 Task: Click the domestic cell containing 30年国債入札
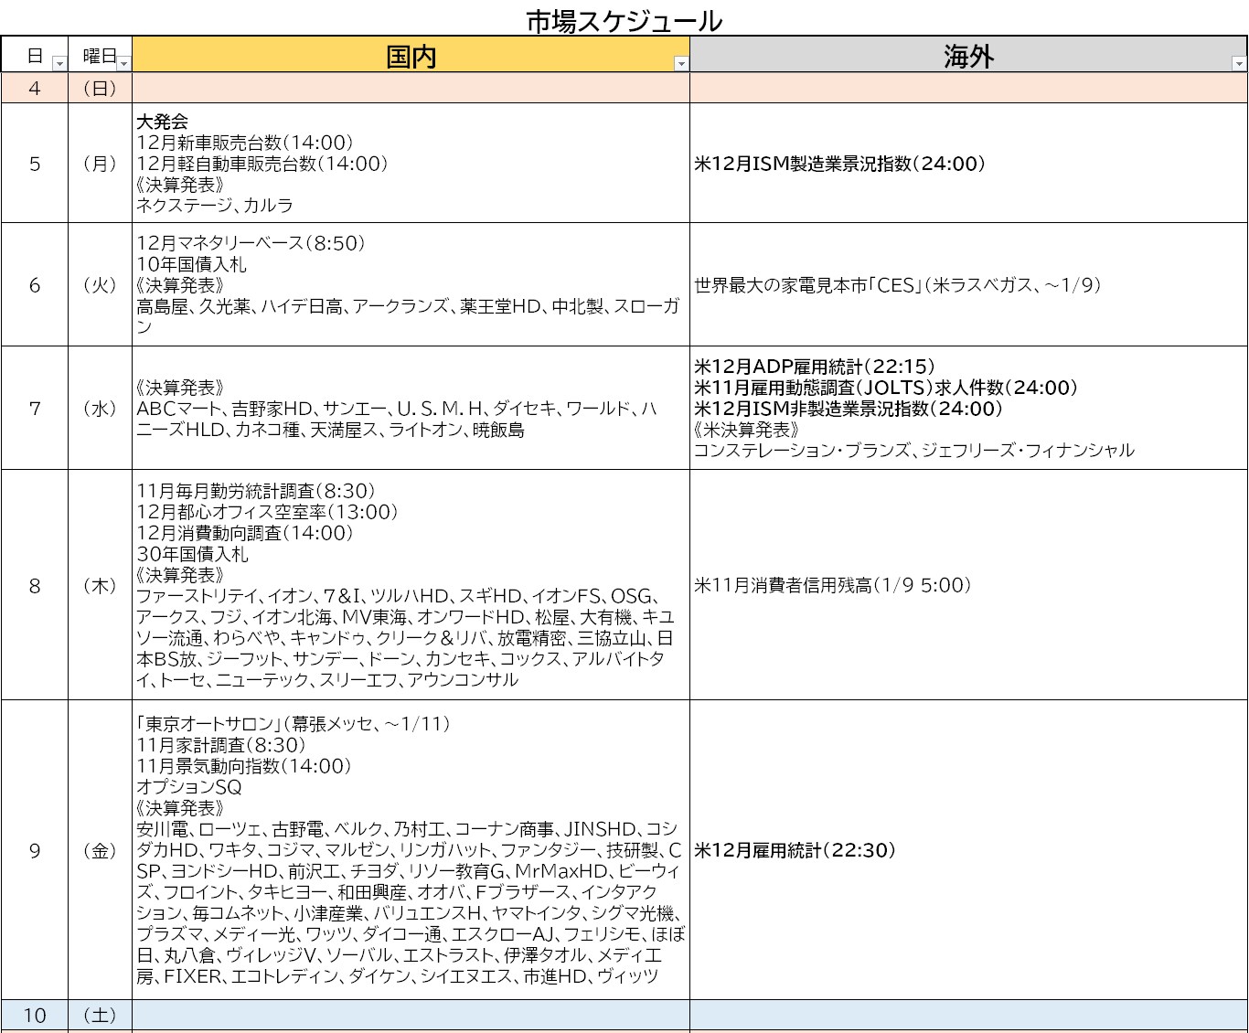point(411,585)
